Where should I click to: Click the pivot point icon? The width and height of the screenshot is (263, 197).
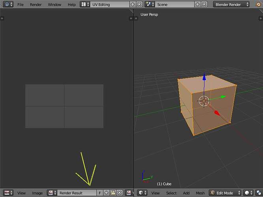[x=259, y=193]
